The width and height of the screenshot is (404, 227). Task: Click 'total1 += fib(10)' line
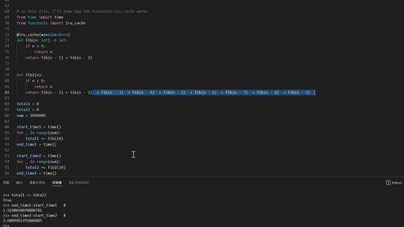pyautogui.click(x=44, y=139)
